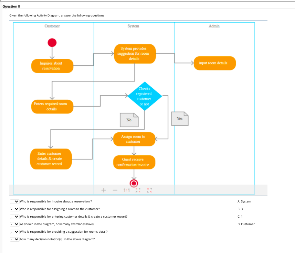The width and height of the screenshot is (295, 253).
Task: Select the Inquires about reservation activity box
Action: pos(52,66)
